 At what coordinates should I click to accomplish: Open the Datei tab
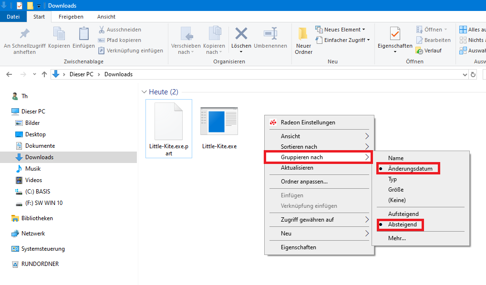click(x=13, y=17)
